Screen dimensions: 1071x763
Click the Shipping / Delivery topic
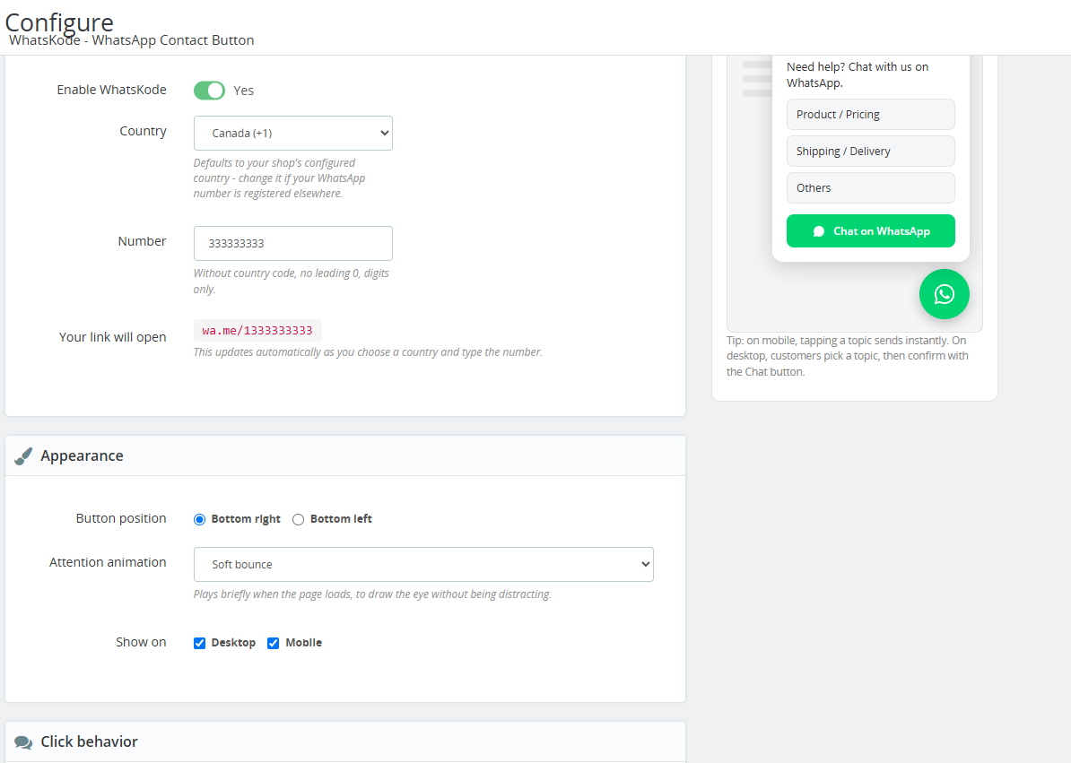click(871, 151)
